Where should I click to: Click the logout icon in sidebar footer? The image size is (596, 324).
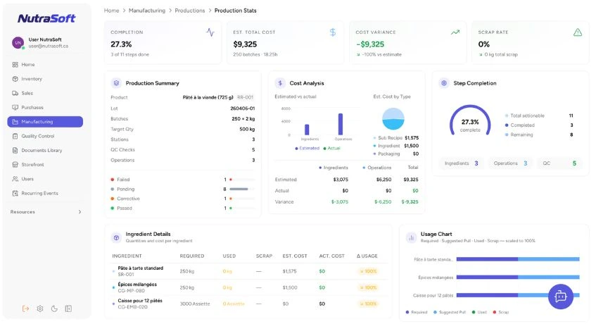pyautogui.click(x=25, y=309)
